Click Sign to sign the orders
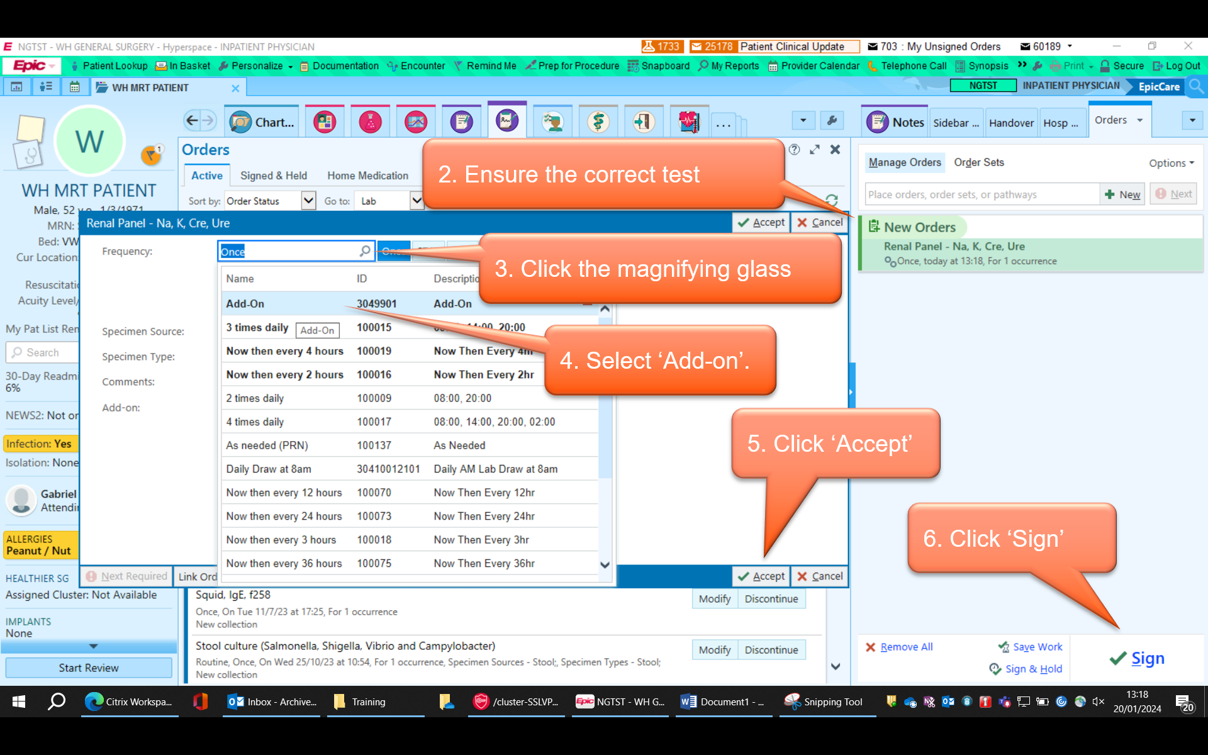Image resolution: width=1208 pixels, height=755 pixels. tap(1138, 658)
